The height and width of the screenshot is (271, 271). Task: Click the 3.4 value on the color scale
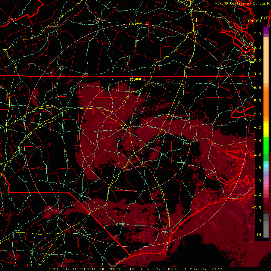pyautogui.click(x=257, y=141)
